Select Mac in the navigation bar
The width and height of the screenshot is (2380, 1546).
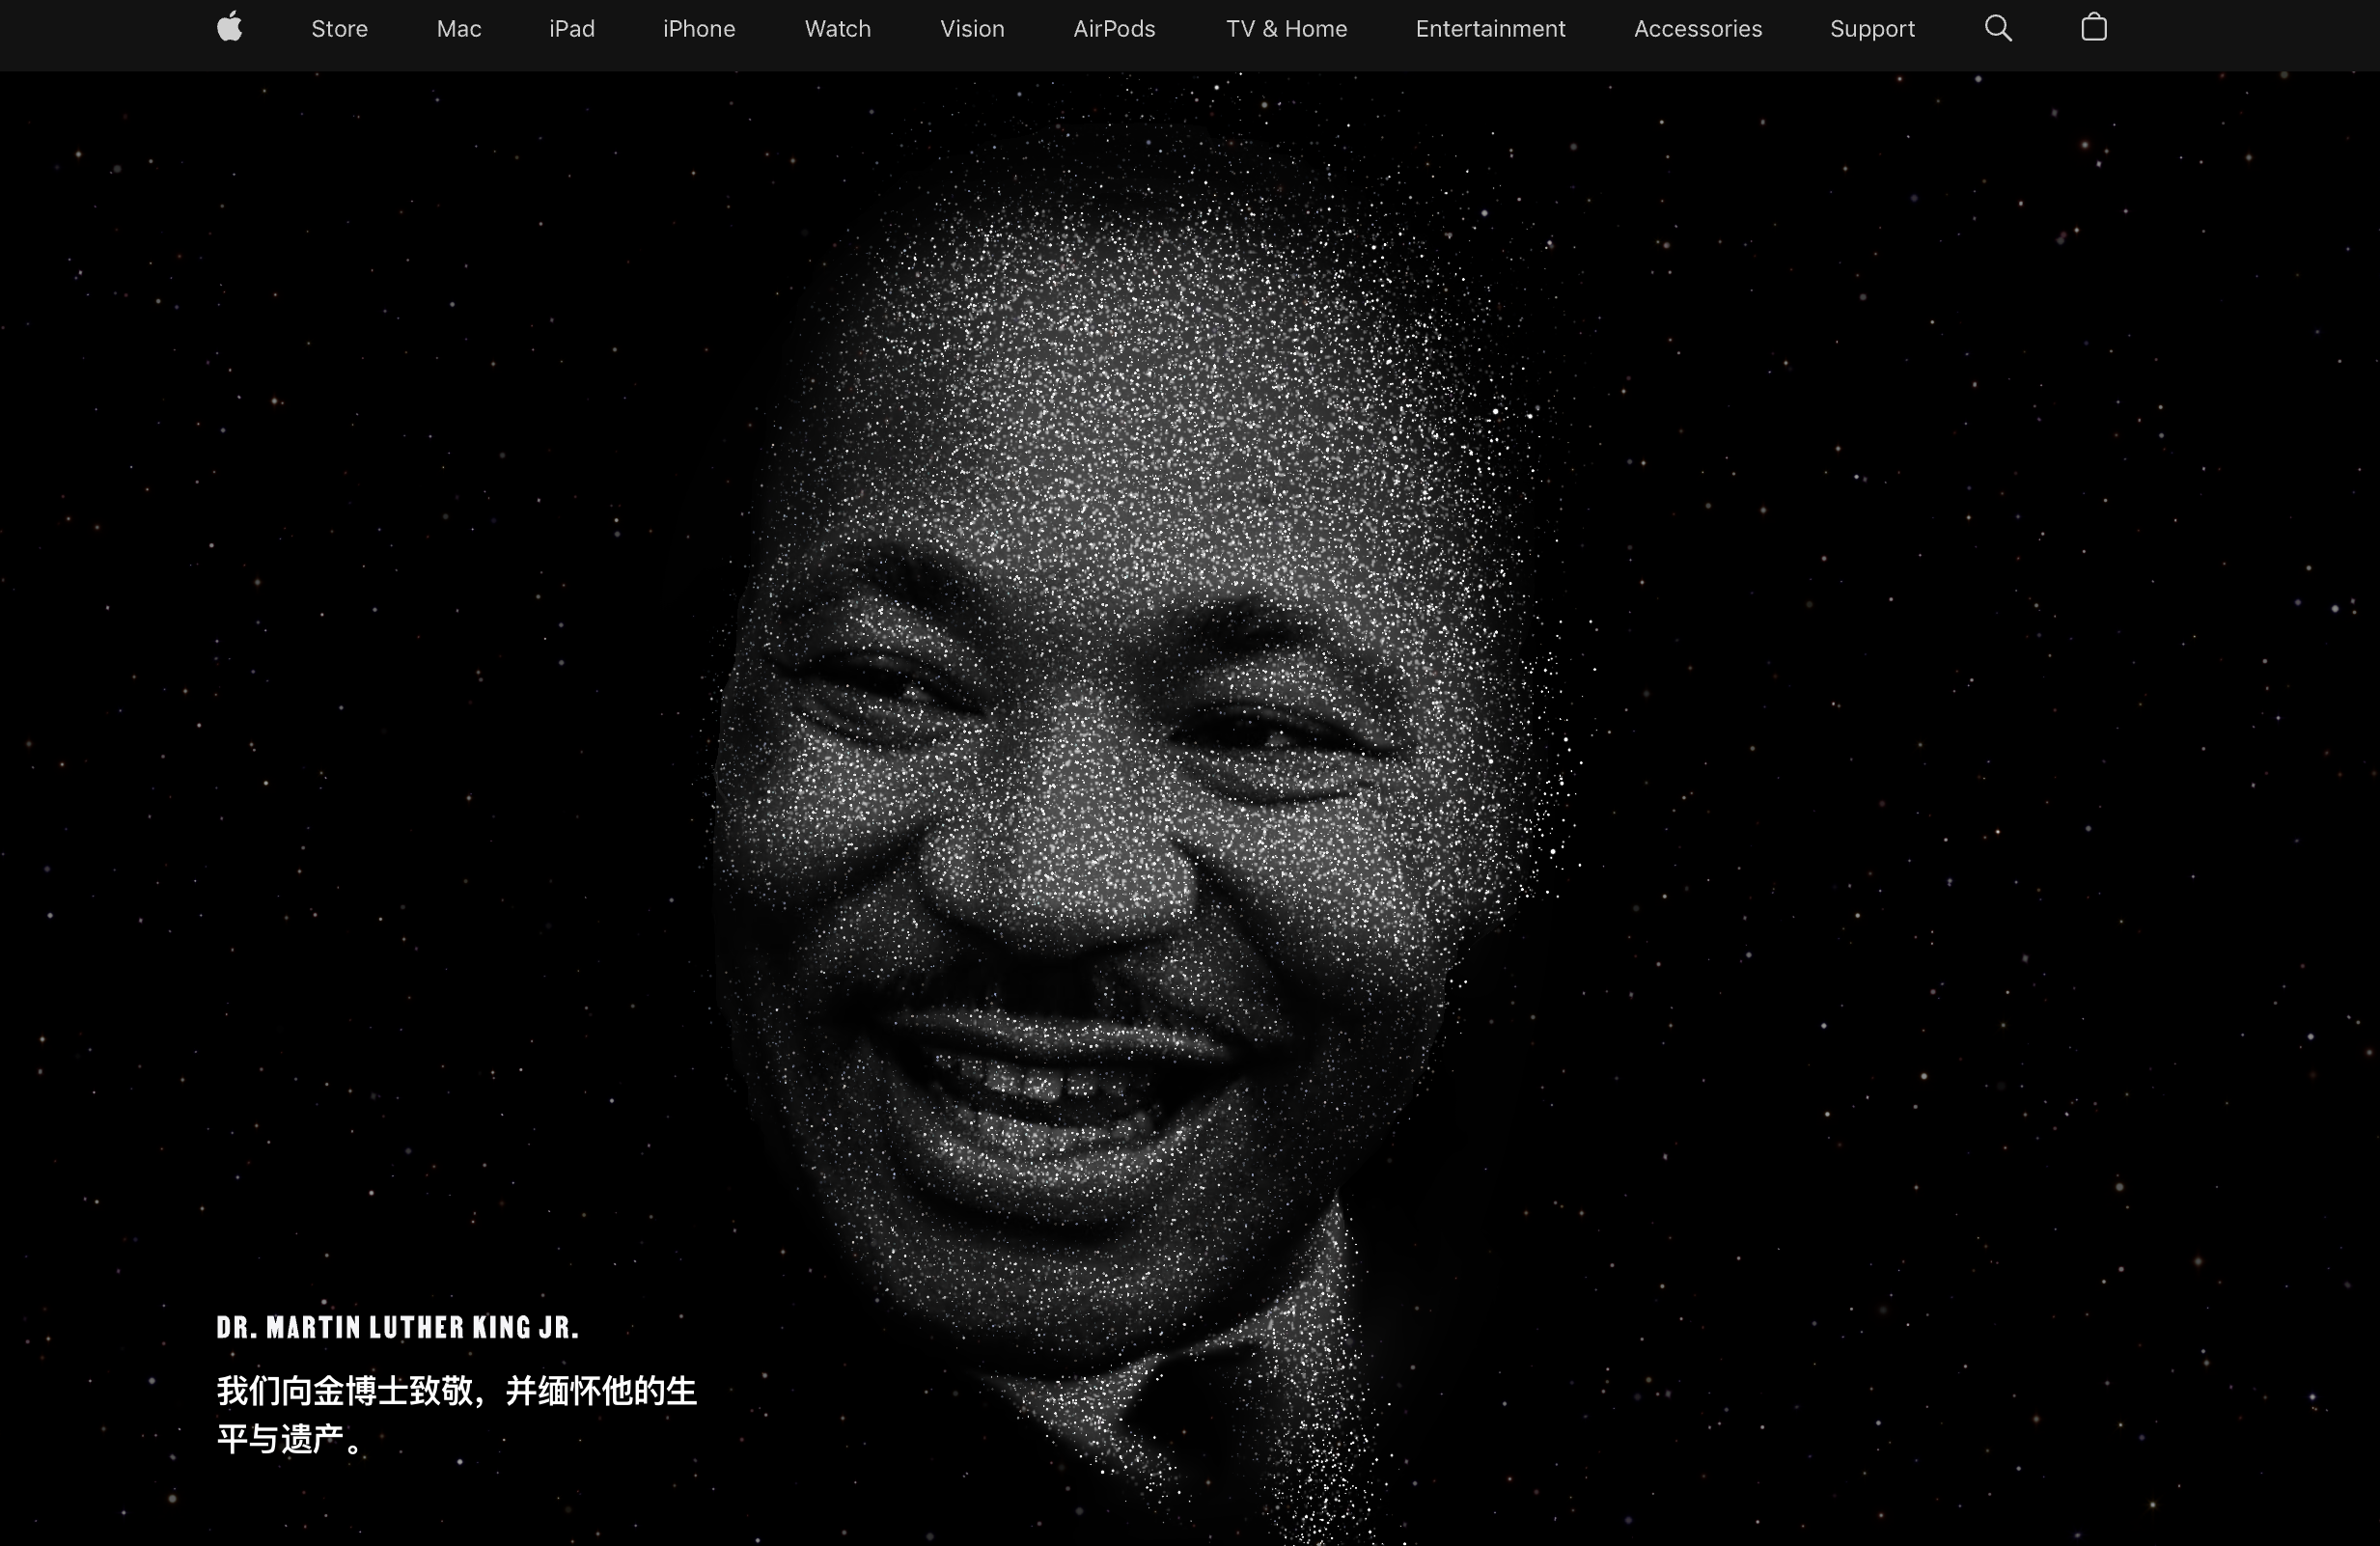[x=459, y=29]
